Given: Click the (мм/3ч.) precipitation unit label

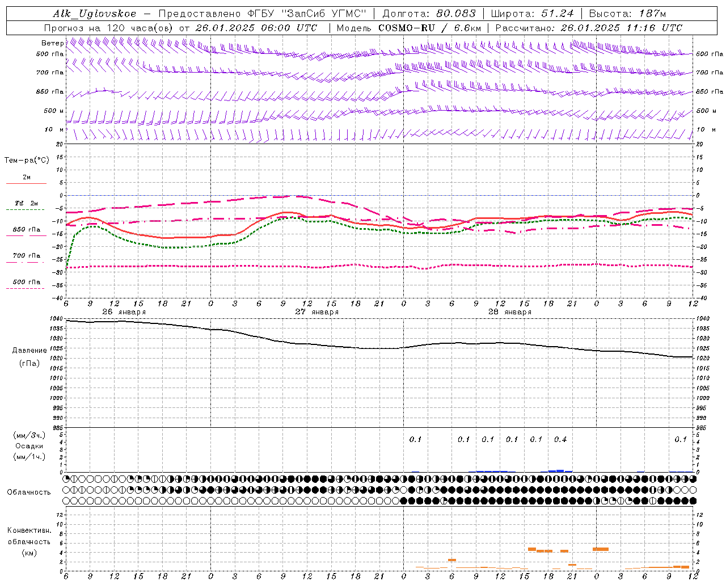Looking at the screenshot, I should click(29, 435).
